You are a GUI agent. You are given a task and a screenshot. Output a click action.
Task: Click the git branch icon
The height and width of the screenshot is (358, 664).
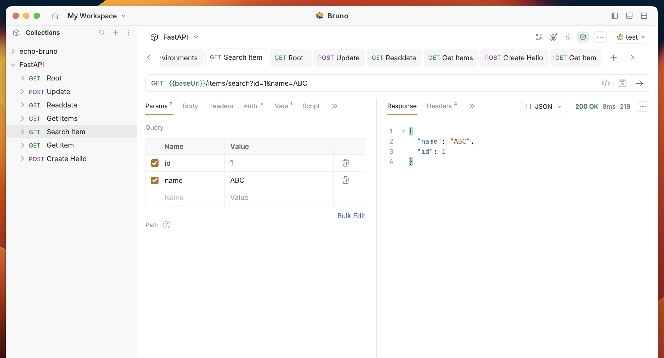(539, 37)
